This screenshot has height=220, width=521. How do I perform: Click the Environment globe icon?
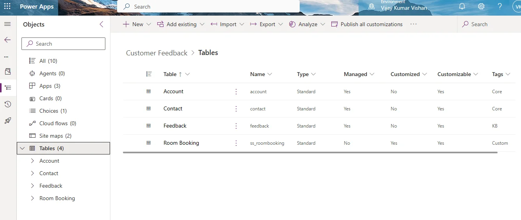[x=372, y=7]
